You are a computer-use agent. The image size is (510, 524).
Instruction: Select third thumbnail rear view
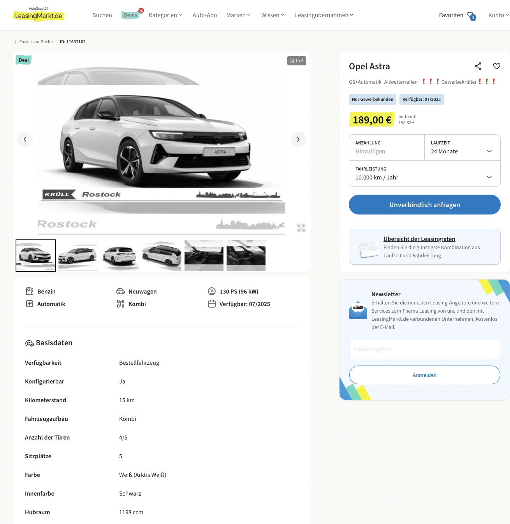click(x=120, y=255)
